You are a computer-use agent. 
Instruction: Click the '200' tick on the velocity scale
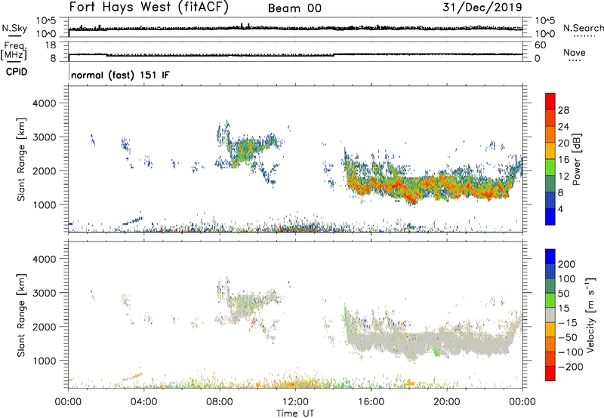coord(566,264)
